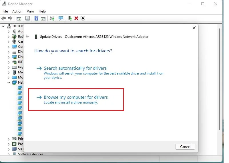The width and height of the screenshot is (229, 163).
Task: Expand the SD host adapters category chevron
Action: click(9, 149)
